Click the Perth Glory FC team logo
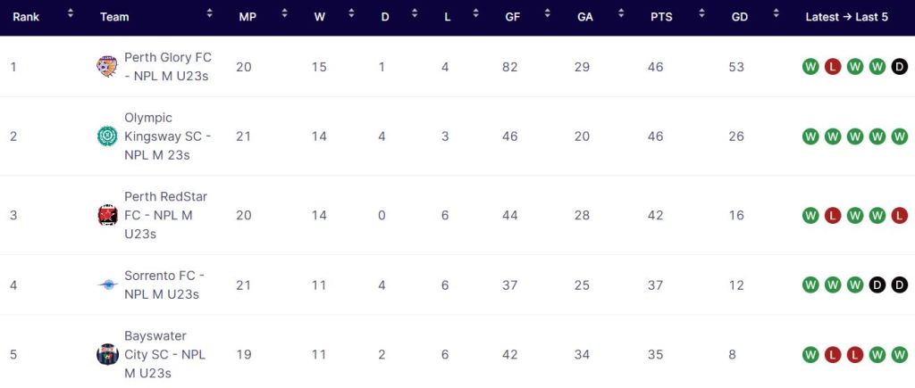Screen dimensions: 915x388 (107, 67)
